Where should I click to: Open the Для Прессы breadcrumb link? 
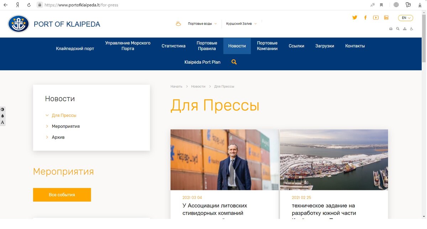(x=224, y=86)
